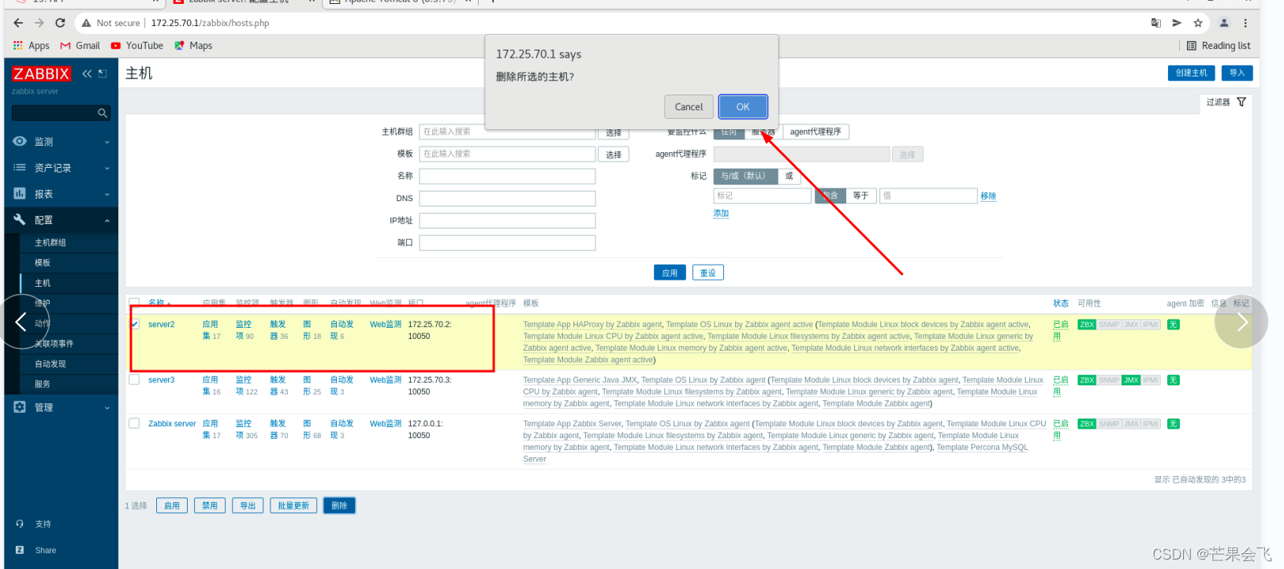Screen dimensions: 1284x569
Task: Expand the 报表 menu
Action: click(x=62, y=194)
